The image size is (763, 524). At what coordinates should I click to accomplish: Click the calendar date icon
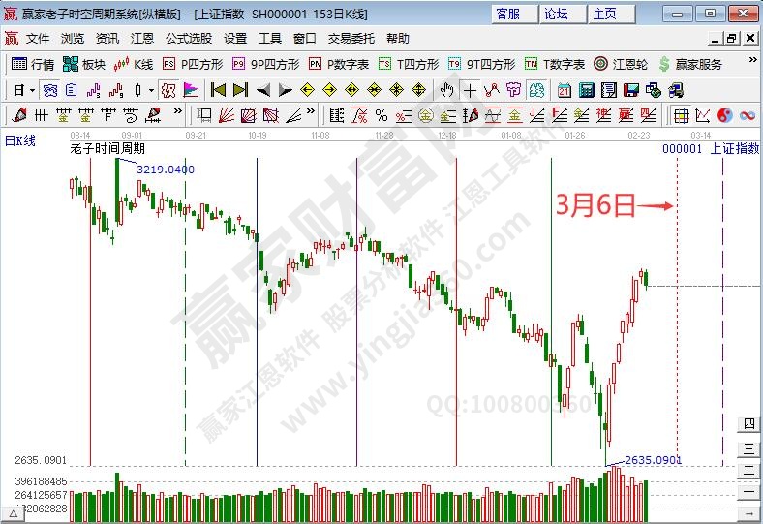(x=564, y=90)
